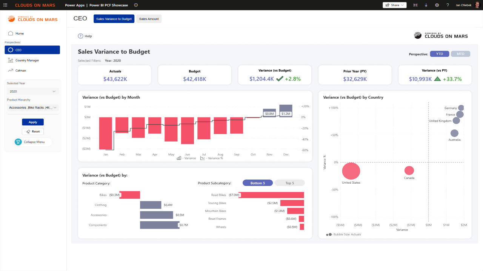The width and height of the screenshot is (483, 271).
Task: Click the question mark icon in top bar
Action: (448, 5)
